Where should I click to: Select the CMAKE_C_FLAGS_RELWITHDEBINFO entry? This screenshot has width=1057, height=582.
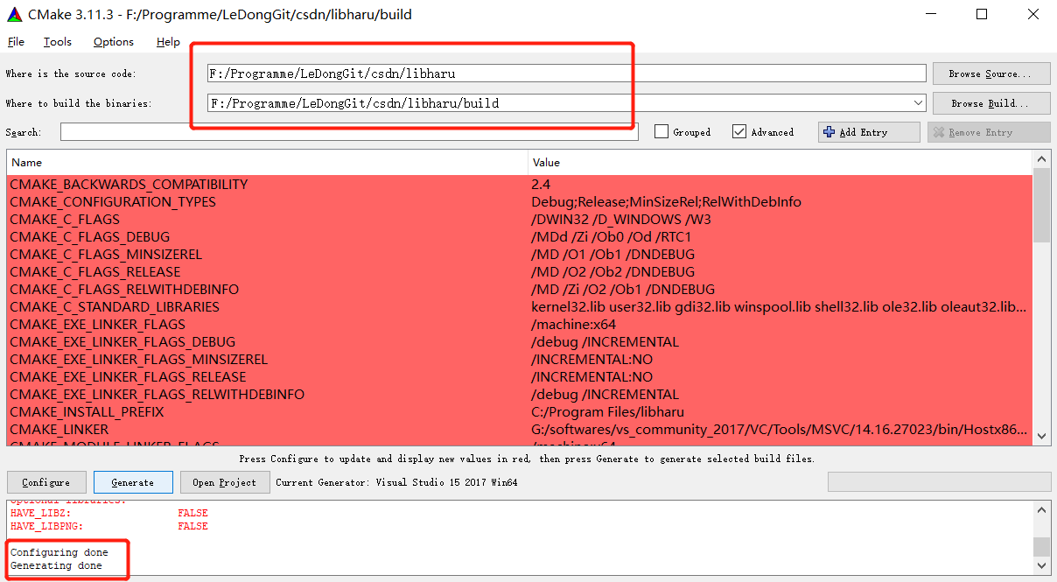click(124, 290)
